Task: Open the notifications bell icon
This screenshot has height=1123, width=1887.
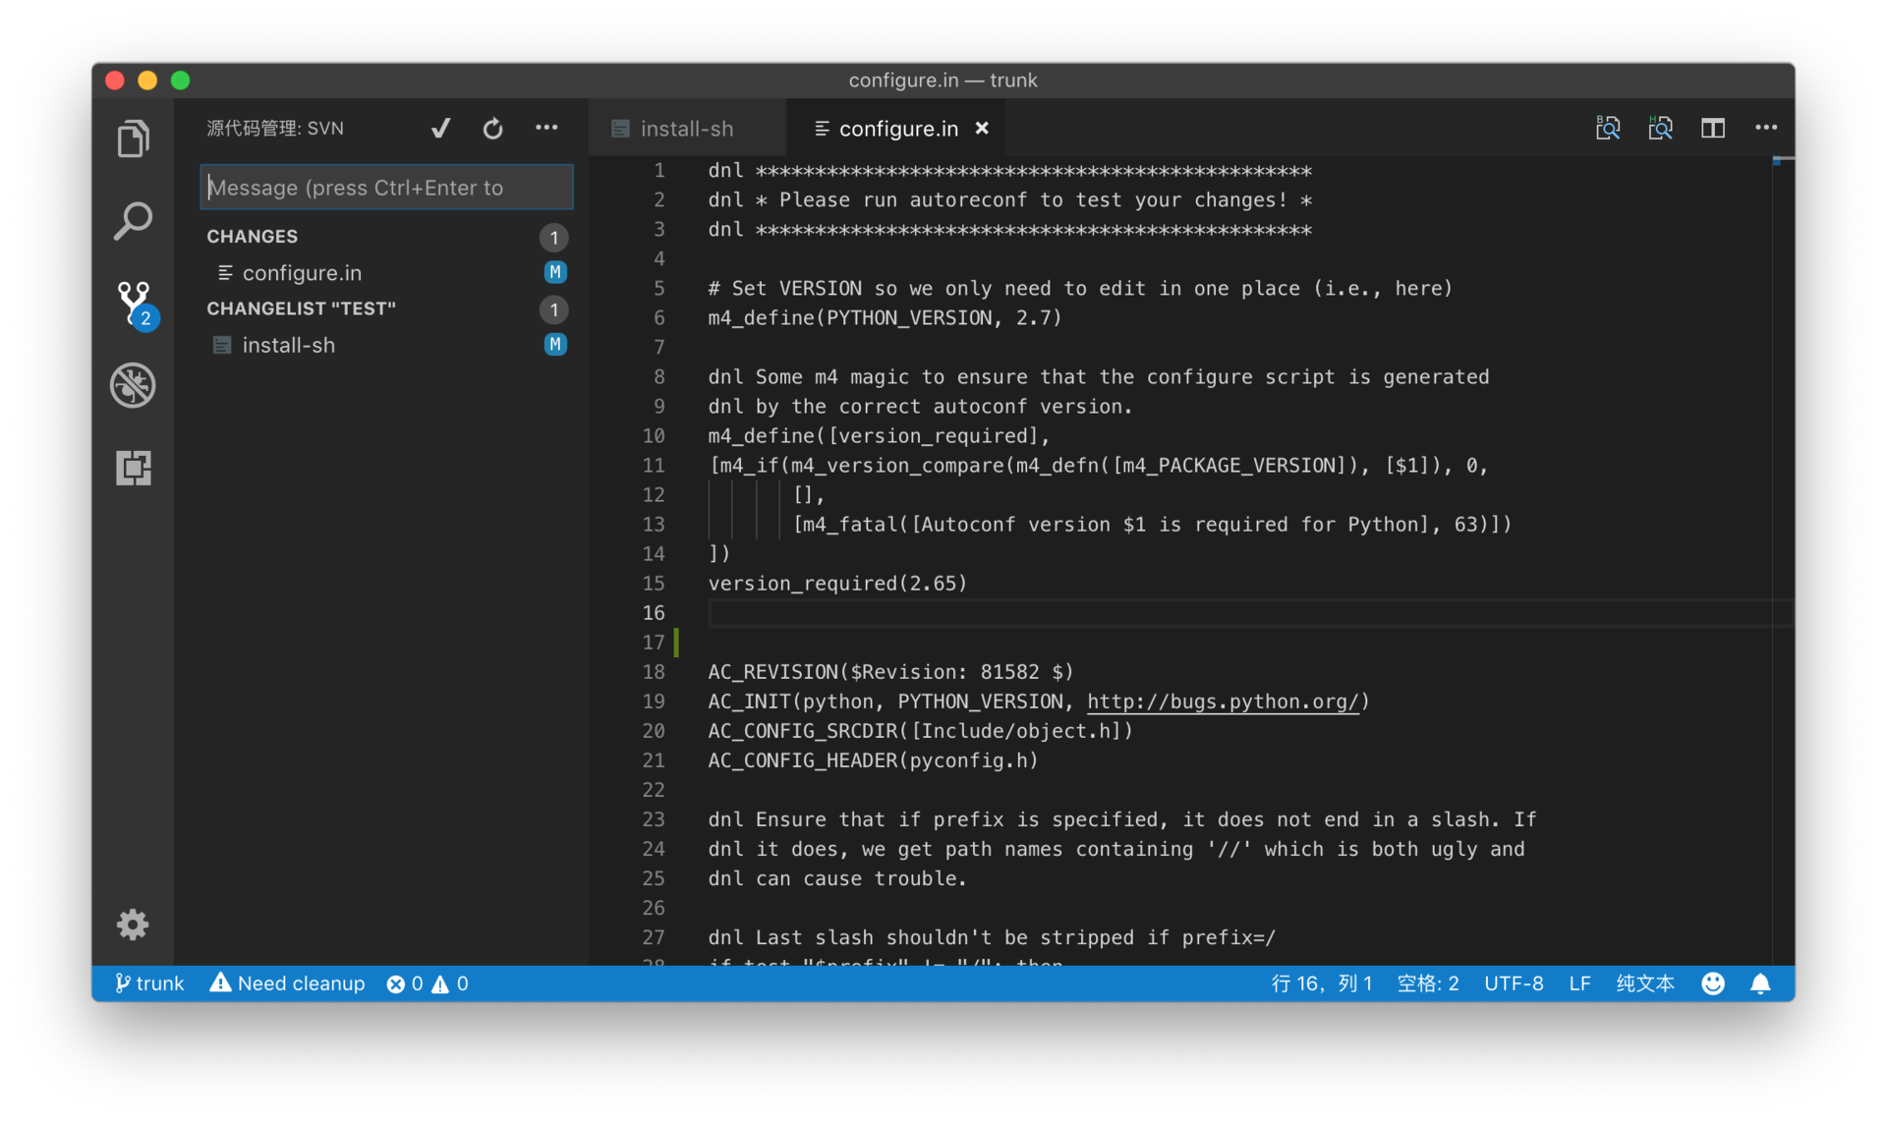Action: tap(1760, 983)
